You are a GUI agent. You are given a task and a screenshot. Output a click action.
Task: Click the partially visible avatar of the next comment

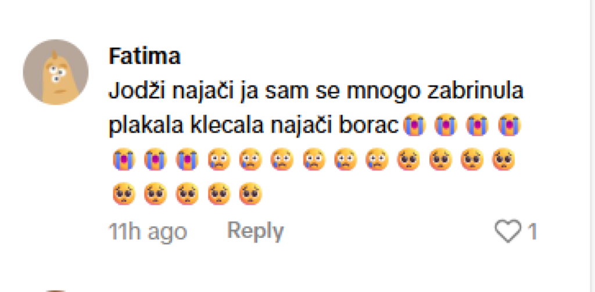(x=55, y=291)
